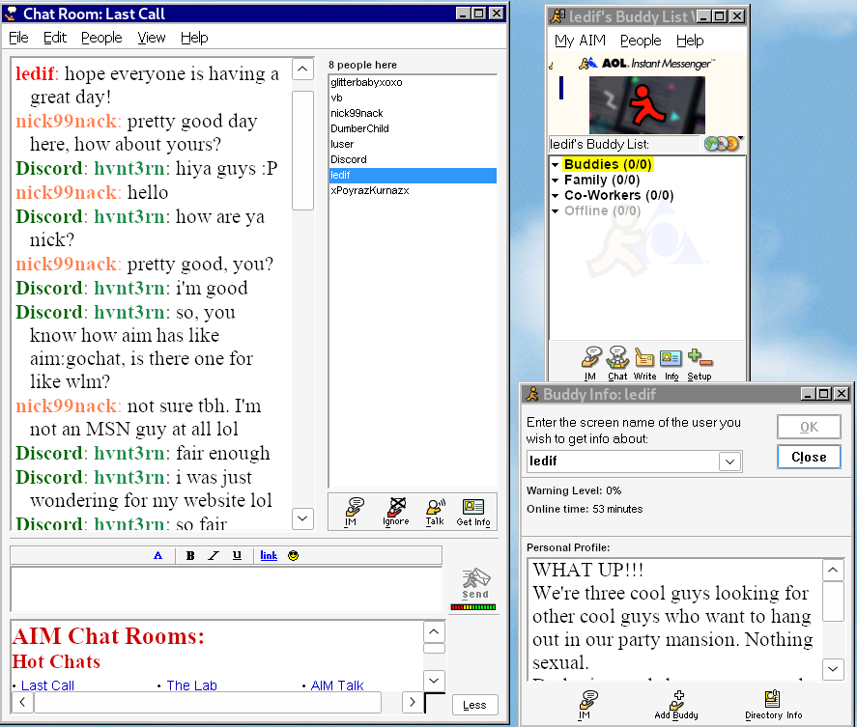Collapse the Buddies group

click(556, 164)
